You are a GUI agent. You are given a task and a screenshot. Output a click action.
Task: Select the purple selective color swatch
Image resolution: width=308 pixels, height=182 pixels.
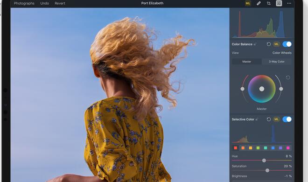click(280, 148)
